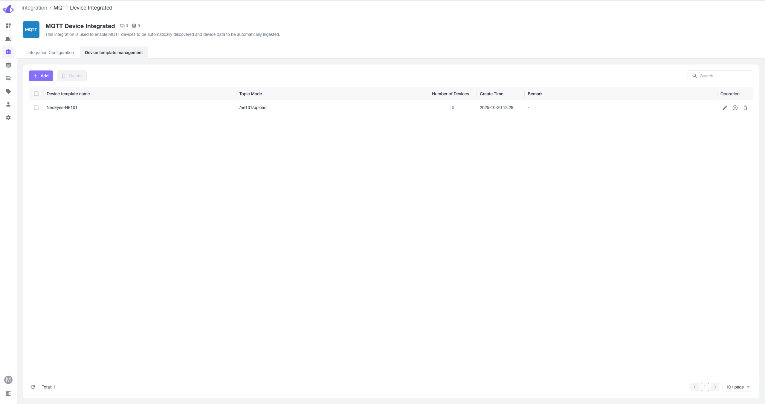This screenshot has height=404, width=765.
Task: Open the Dashboard sidebar icon
Action: (x=8, y=26)
